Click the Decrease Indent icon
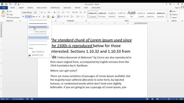Image resolution: width=184 pixels, height=103 pixels. coord(74,12)
